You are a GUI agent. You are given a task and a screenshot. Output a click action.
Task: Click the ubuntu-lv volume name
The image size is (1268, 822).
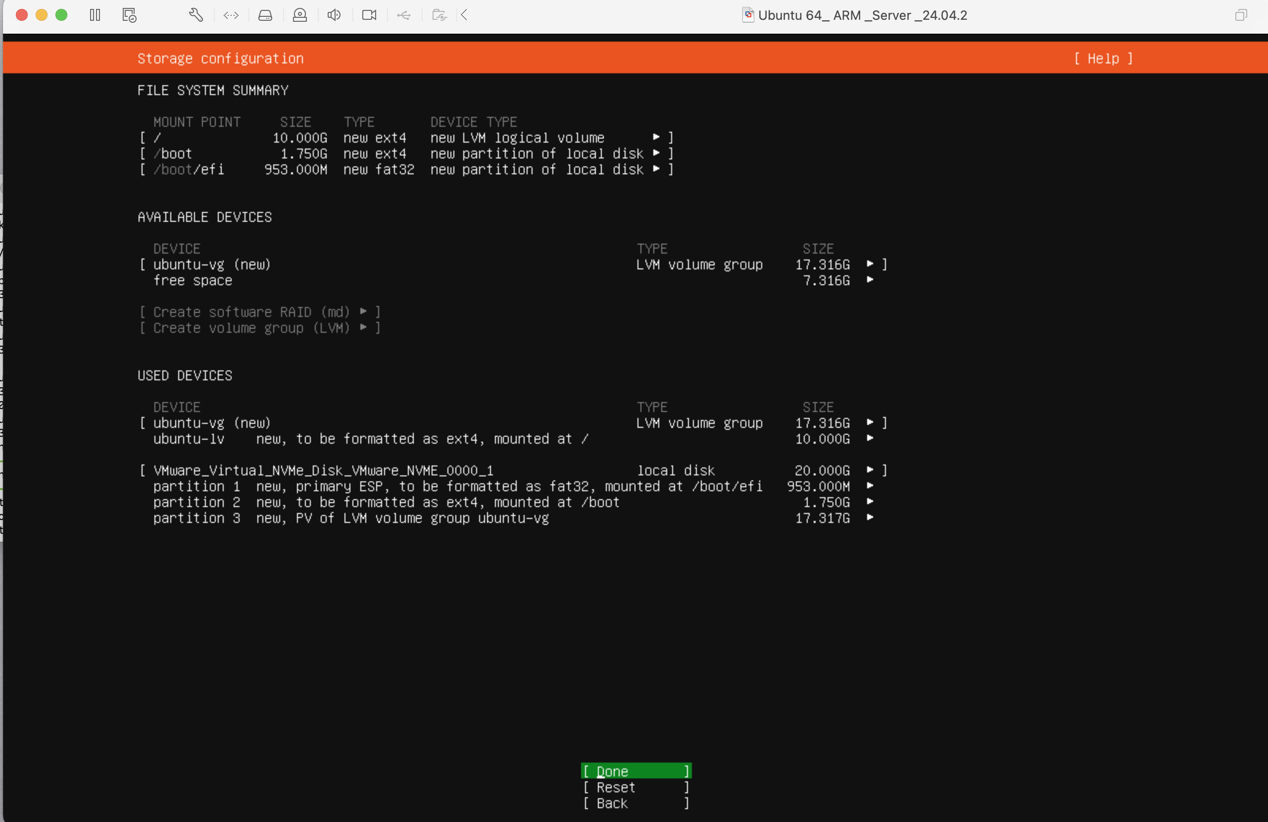[x=189, y=439]
